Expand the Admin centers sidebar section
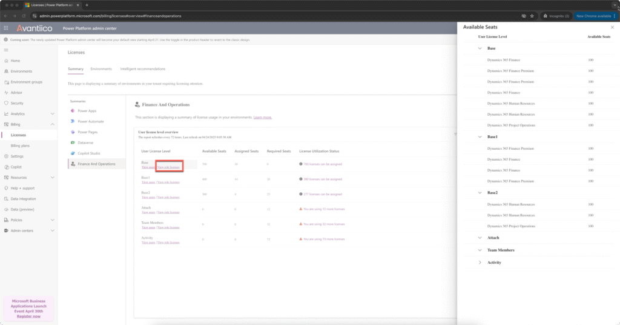 pyautogui.click(x=52, y=230)
